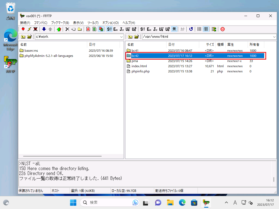279x209 pixels.
Task: Click the Quick Connect lightning icon
Action: 29,29
